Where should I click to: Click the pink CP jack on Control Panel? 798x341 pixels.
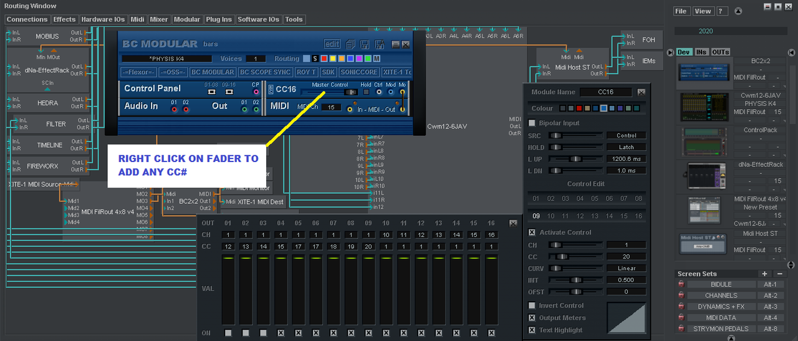256,92
